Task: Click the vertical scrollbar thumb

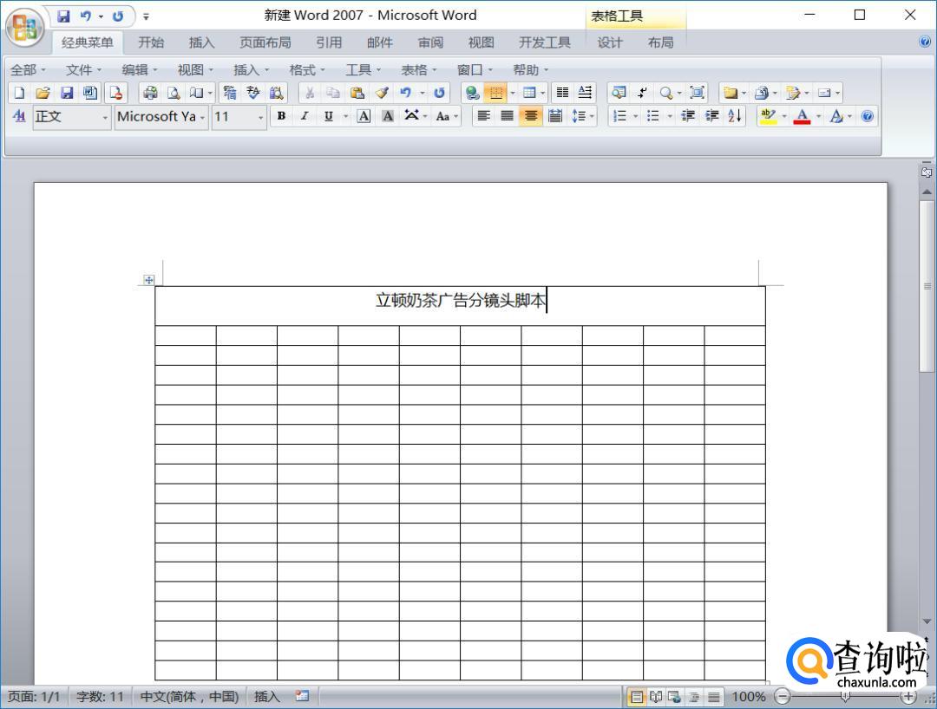Action: (x=927, y=287)
